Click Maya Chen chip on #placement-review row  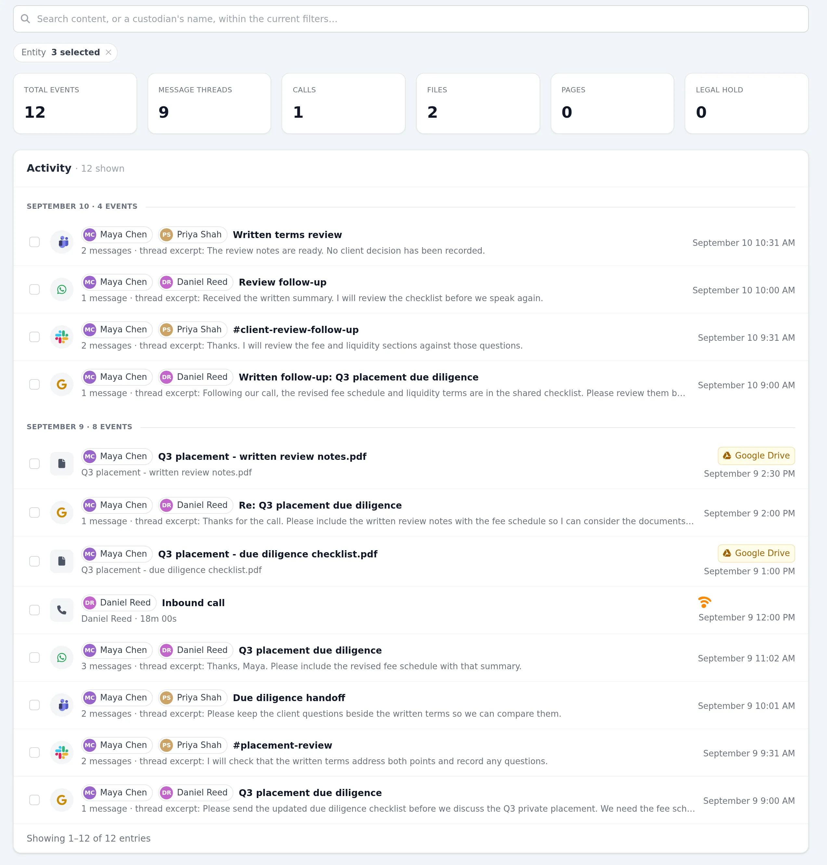(117, 745)
